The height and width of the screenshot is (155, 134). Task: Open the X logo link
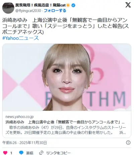point(128,5)
